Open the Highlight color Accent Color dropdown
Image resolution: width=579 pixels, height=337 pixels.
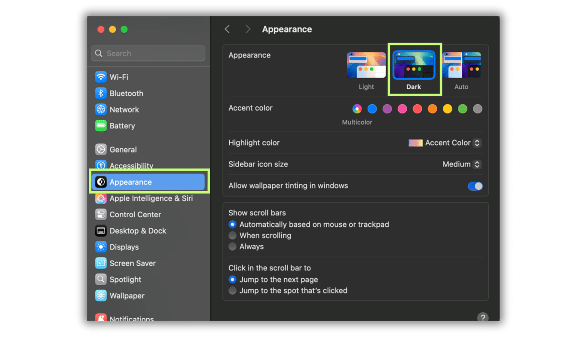(445, 143)
